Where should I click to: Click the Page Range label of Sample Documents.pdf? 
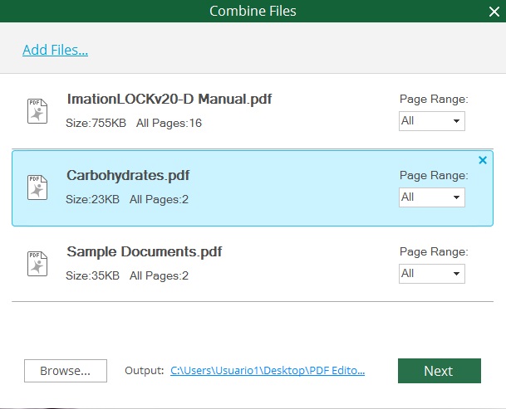click(434, 251)
